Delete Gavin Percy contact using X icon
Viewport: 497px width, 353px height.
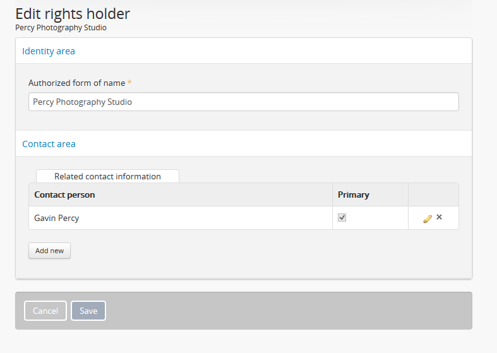pos(440,217)
